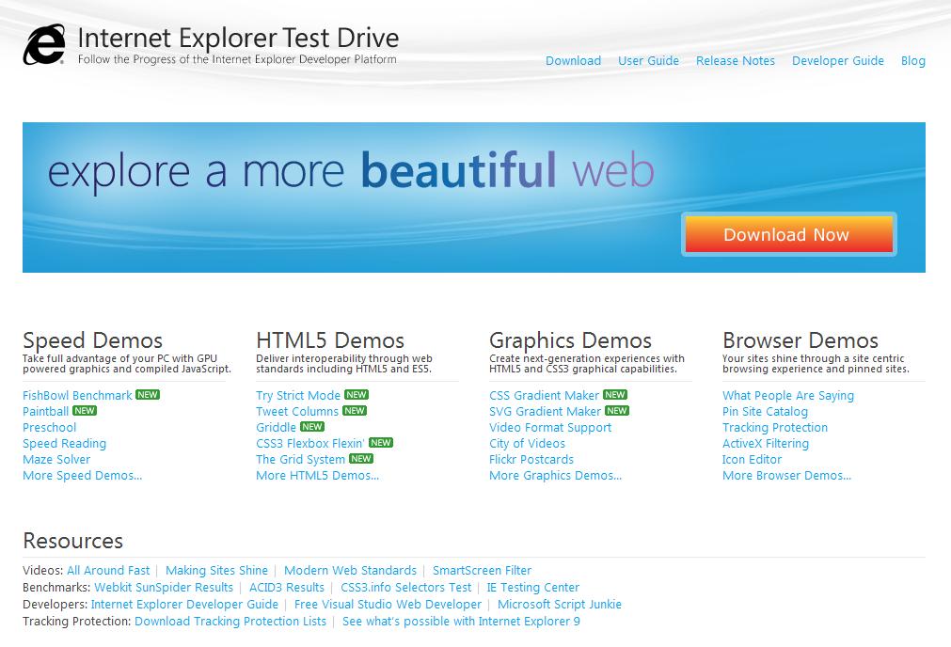Screen dimensions: 951x647
Task: Open Internet Explorer Developer Guide resource link
Action: (184, 605)
